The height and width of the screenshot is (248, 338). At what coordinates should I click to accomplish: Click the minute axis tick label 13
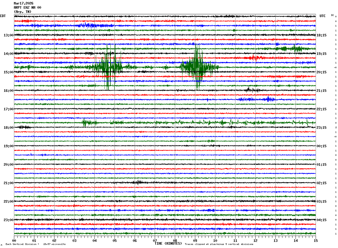point(275,240)
